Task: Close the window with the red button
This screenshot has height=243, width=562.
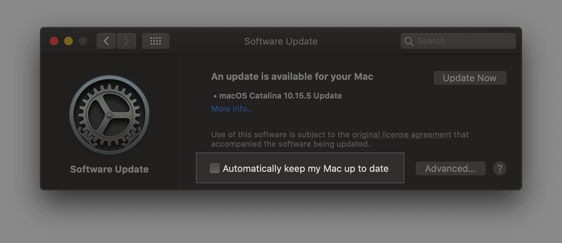Action: tap(54, 41)
